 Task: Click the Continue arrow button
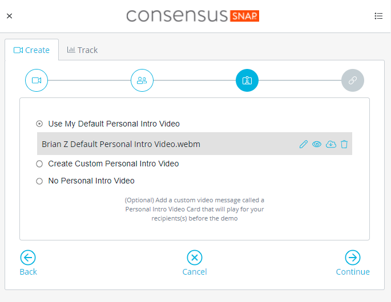click(x=353, y=263)
